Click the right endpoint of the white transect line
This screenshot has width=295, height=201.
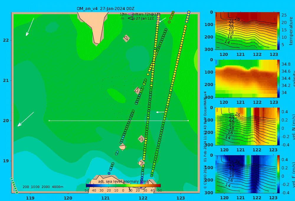(188, 121)
